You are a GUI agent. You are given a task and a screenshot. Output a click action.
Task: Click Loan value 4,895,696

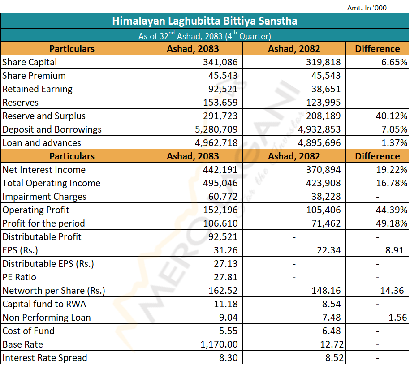coord(319,143)
